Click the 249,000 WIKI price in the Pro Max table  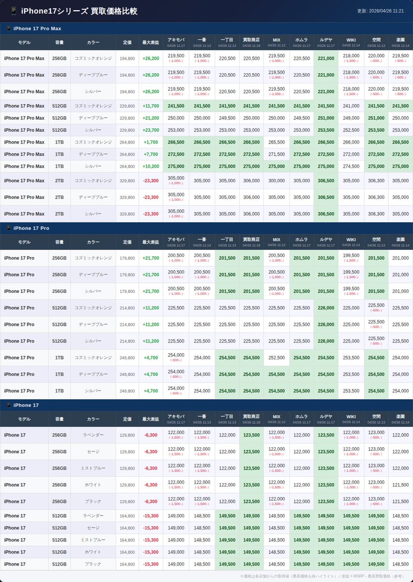[351, 118]
